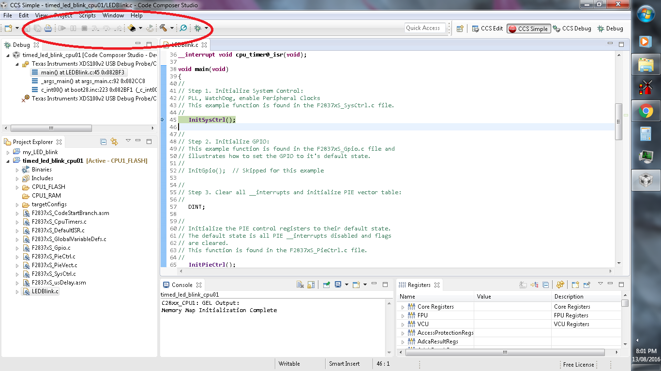661x371 pixels.
Task: Click the Resume debug icon
Action: click(x=62, y=29)
